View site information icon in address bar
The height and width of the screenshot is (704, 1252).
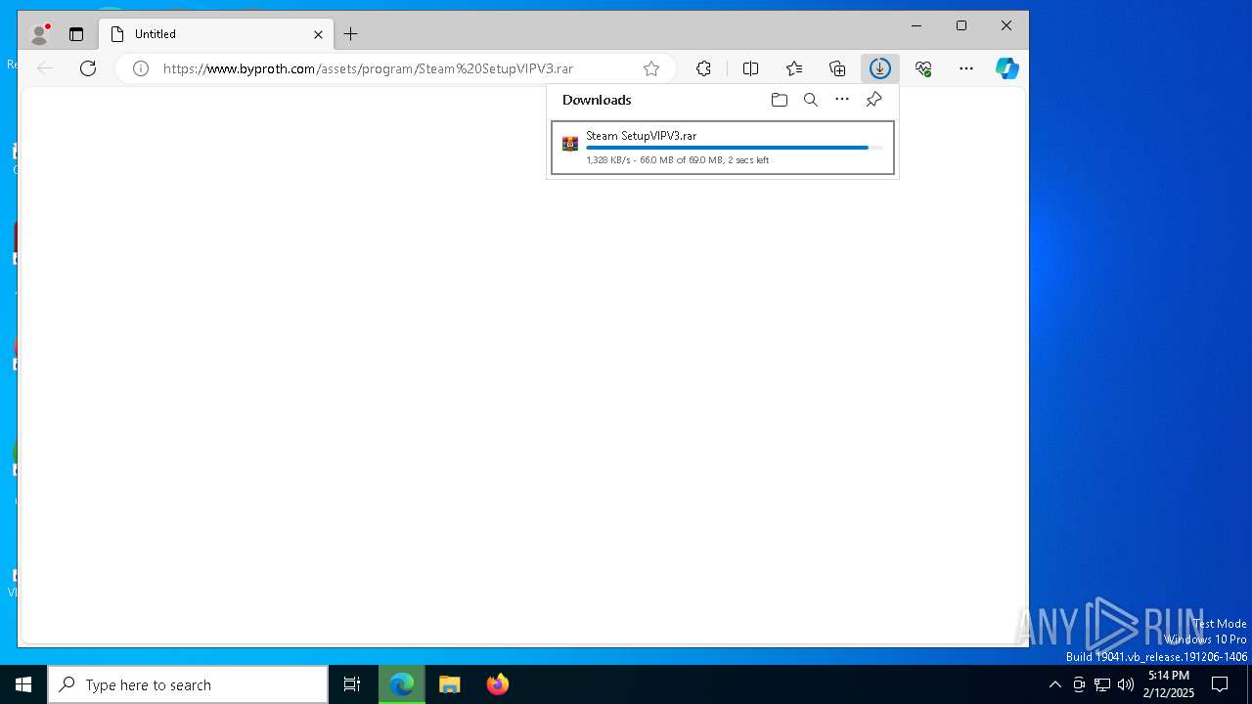click(141, 68)
